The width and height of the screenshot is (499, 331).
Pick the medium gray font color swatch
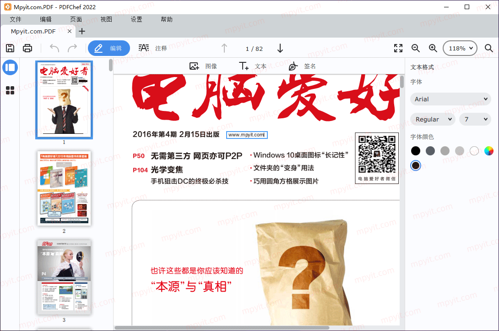tap(445, 151)
